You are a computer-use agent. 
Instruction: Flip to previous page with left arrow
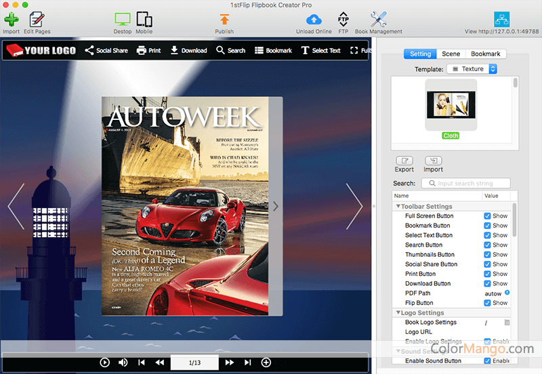pyautogui.click(x=16, y=207)
